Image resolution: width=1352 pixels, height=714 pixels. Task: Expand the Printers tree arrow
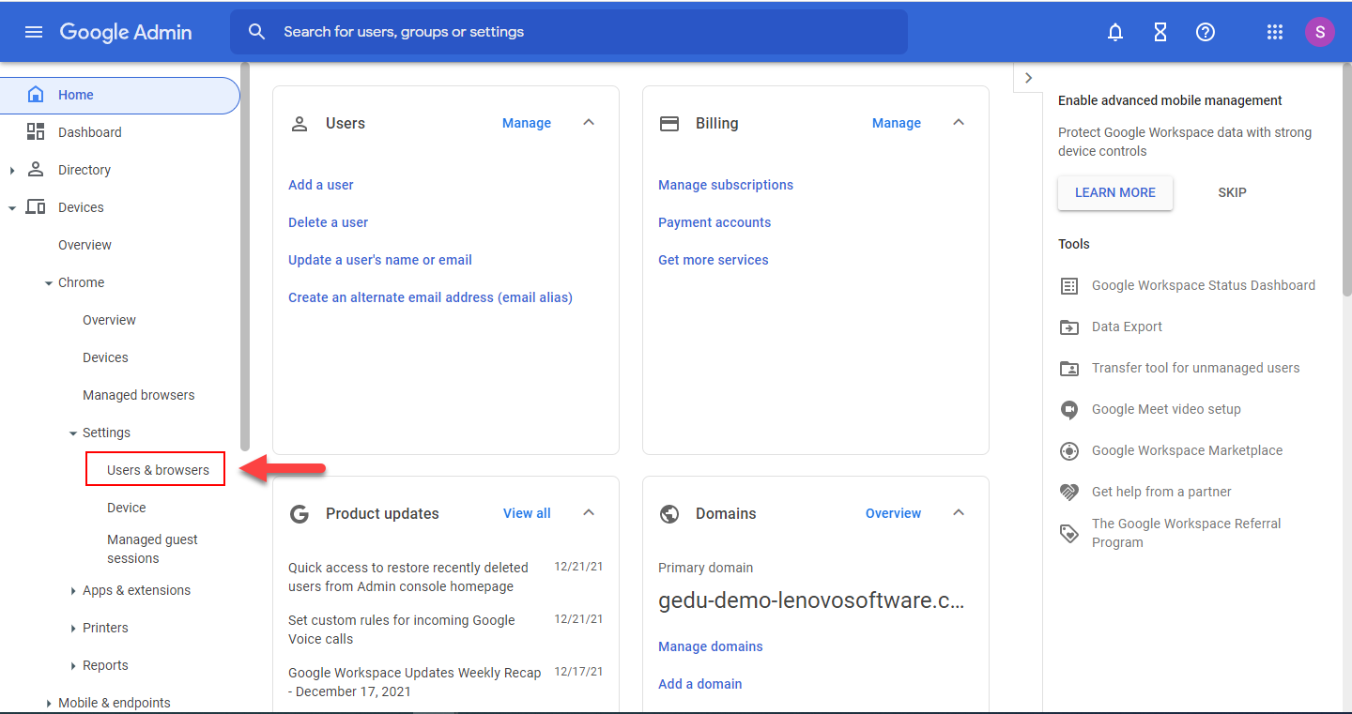pyautogui.click(x=73, y=628)
